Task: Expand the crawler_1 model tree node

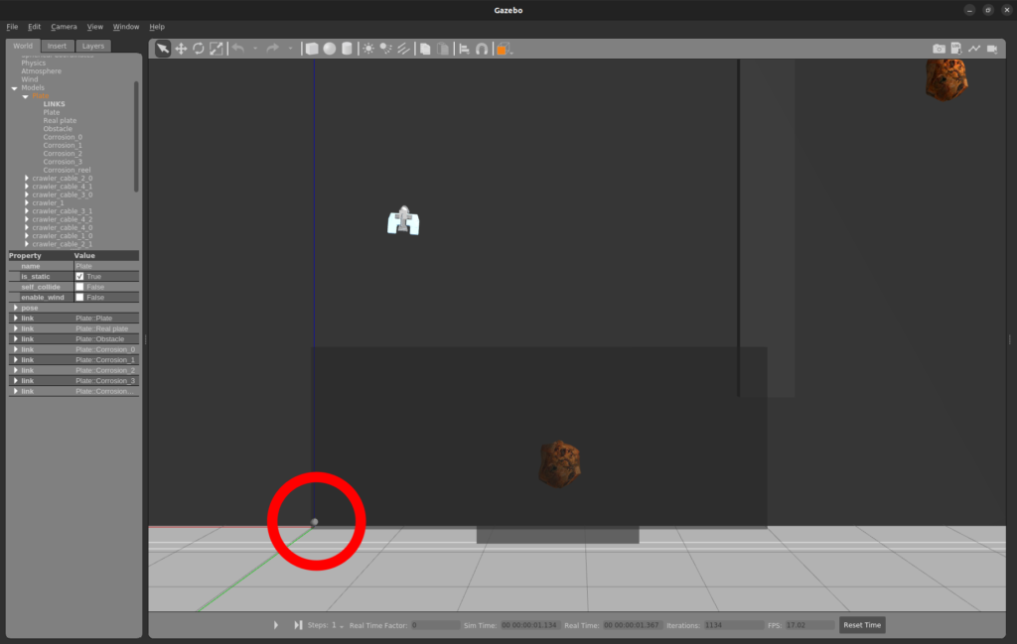Action: (x=27, y=203)
